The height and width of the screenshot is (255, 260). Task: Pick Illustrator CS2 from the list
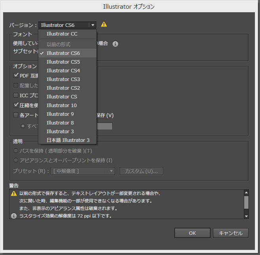click(x=67, y=88)
